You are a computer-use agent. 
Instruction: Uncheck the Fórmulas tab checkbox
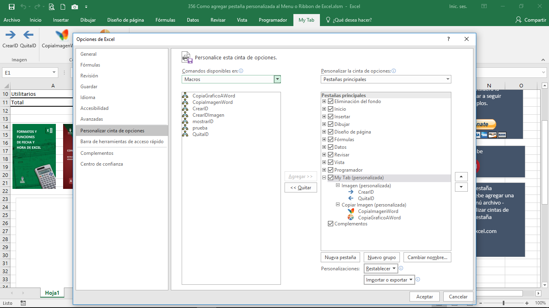(331, 140)
